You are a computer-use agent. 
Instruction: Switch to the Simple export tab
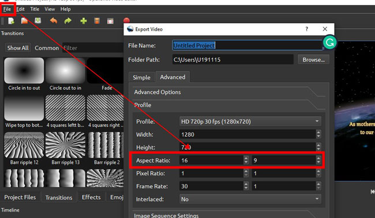[141, 77]
